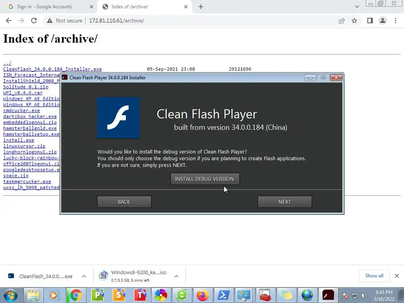Open the share page icon
This screenshot has width=404, height=303.
click(342, 21)
